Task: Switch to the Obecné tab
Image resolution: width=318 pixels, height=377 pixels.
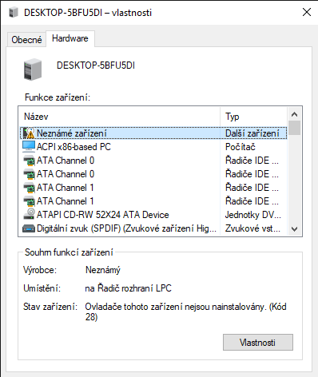Action: click(26, 40)
